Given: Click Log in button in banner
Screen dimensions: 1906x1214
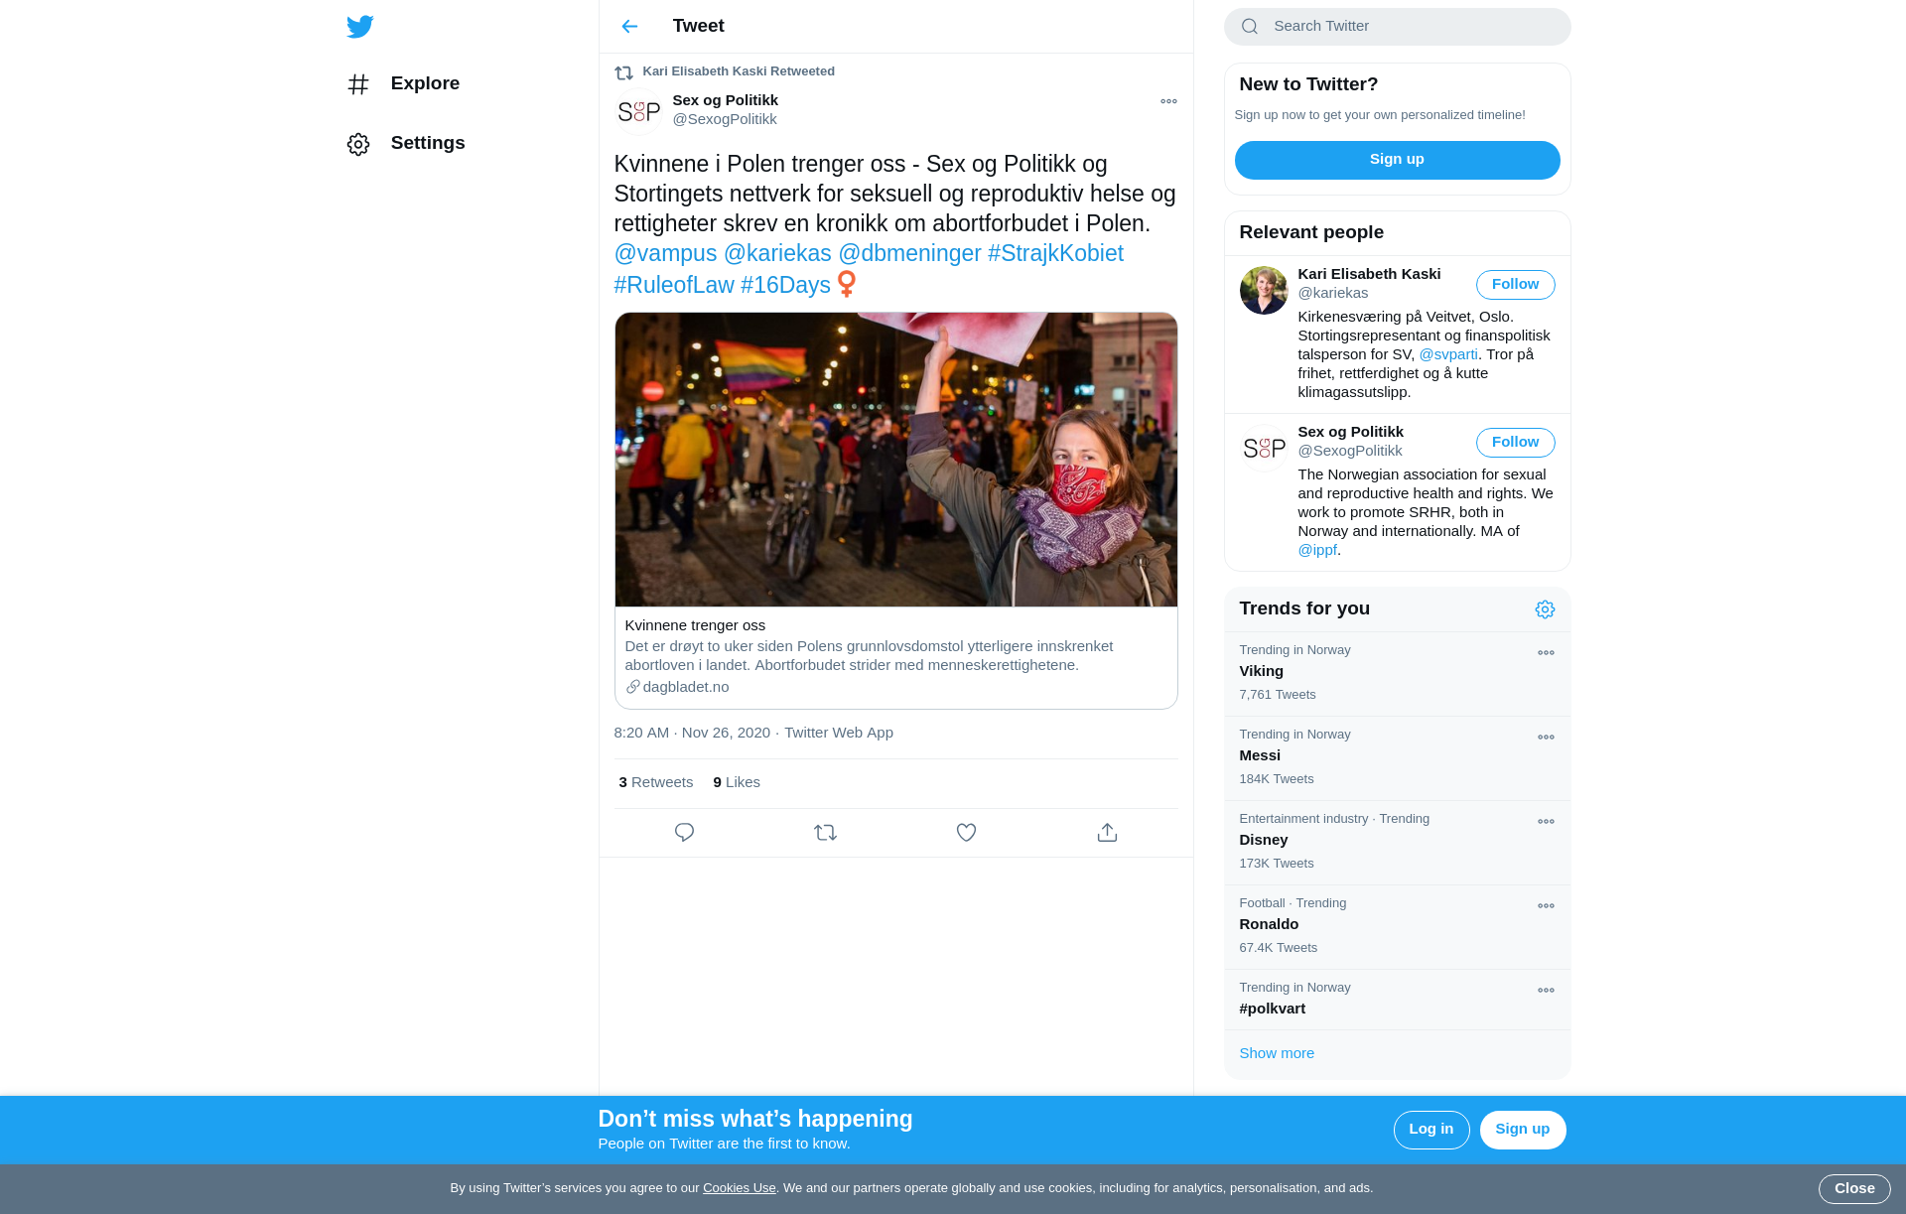Looking at the screenshot, I should (x=1430, y=1130).
